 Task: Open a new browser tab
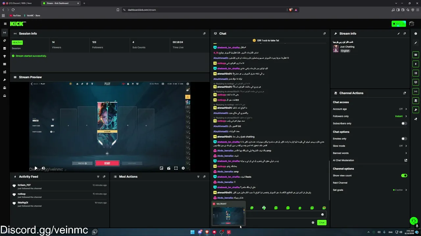(x=84, y=3)
